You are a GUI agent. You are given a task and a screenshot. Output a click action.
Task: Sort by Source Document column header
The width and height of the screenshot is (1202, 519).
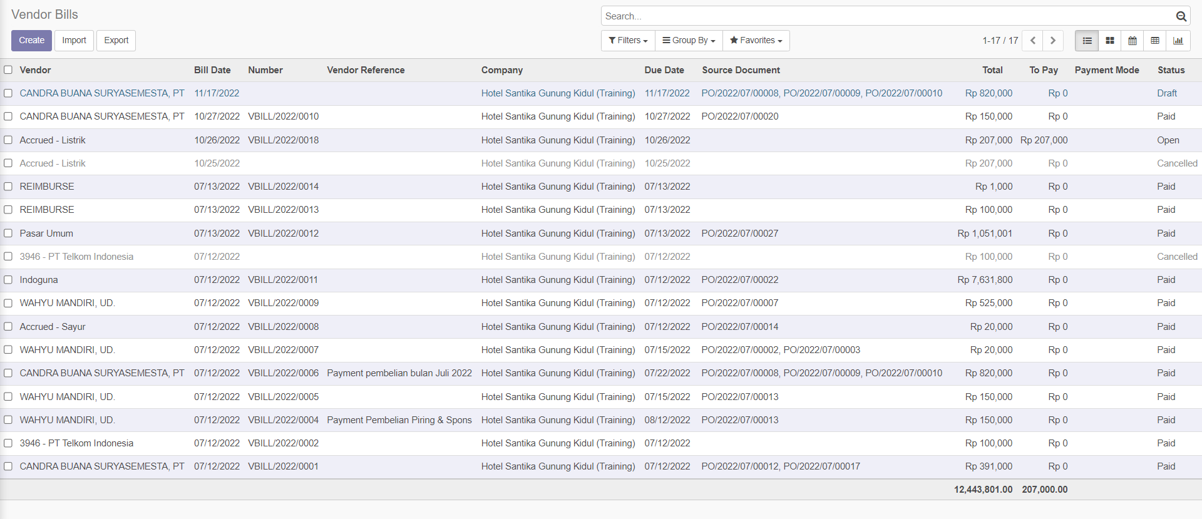tap(741, 70)
